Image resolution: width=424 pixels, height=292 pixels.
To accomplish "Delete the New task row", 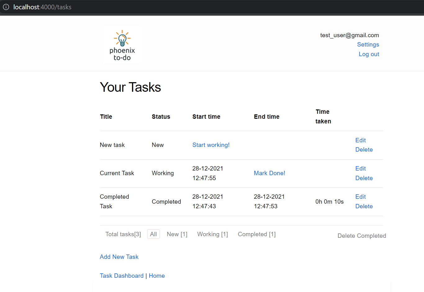I will tap(364, 149).
